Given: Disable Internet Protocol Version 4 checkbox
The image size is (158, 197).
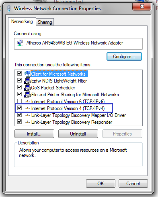Looking at the screenshot, I should coord(19,108).
